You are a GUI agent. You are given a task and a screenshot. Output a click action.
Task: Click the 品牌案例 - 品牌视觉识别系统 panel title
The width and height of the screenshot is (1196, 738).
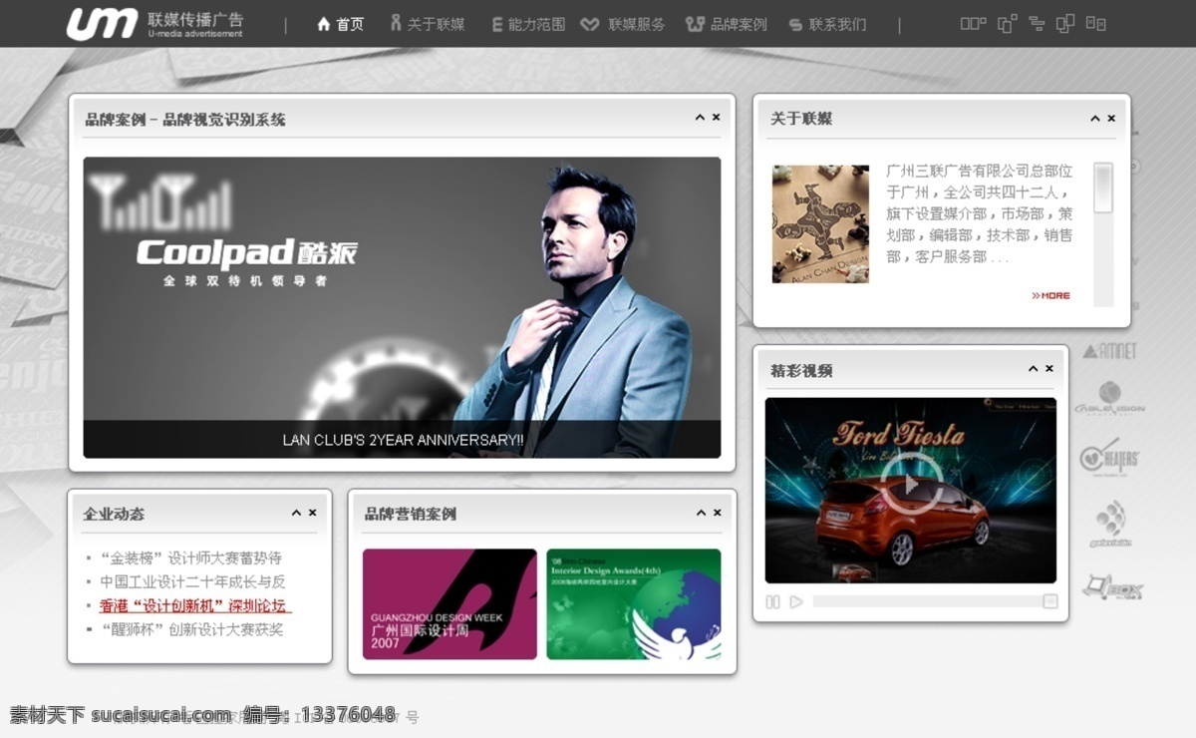[185, 120]
